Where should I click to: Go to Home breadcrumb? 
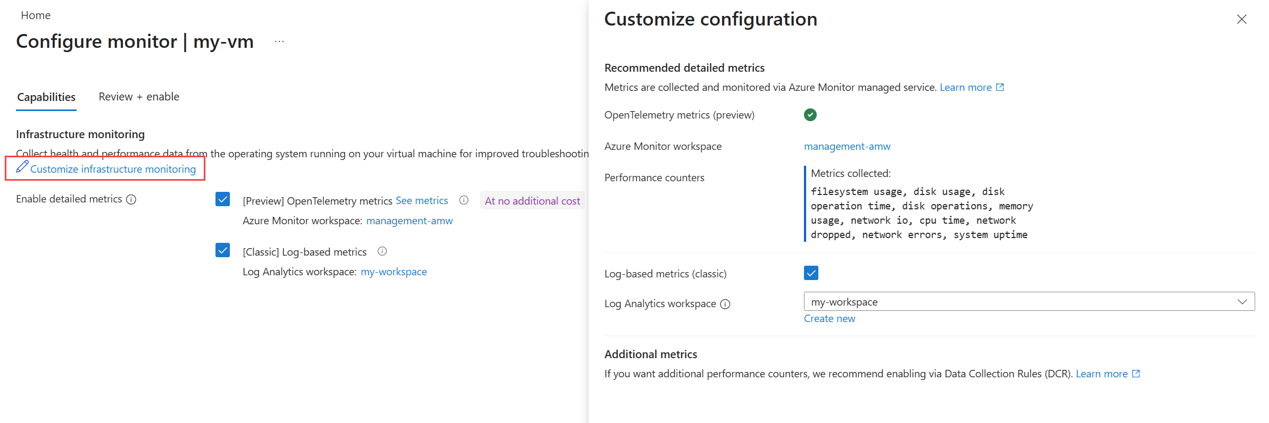[36, 15]
